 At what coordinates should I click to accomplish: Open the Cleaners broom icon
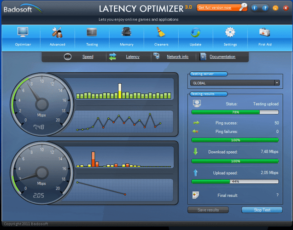(160, 32)
